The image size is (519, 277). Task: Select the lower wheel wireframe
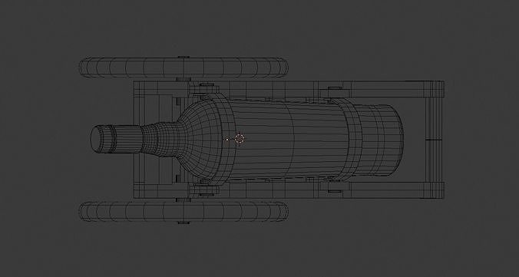[183, 211]
